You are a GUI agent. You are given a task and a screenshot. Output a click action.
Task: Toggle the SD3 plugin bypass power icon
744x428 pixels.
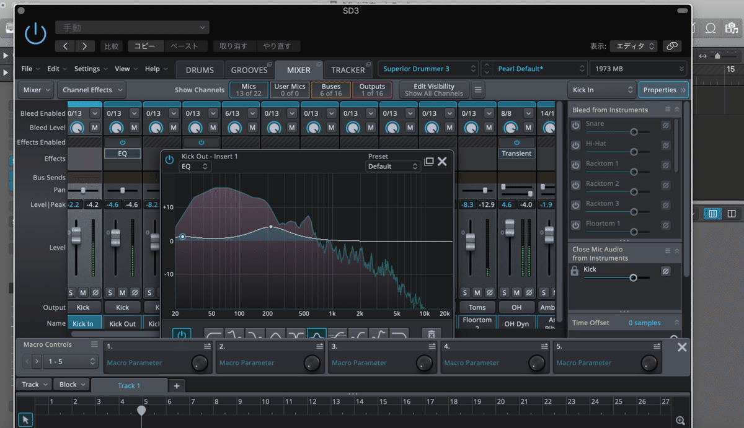click(x=35, y=33)
